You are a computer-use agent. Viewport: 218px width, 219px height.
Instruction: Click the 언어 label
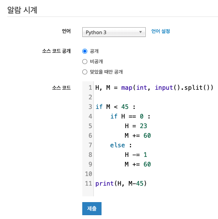point(67,31)
